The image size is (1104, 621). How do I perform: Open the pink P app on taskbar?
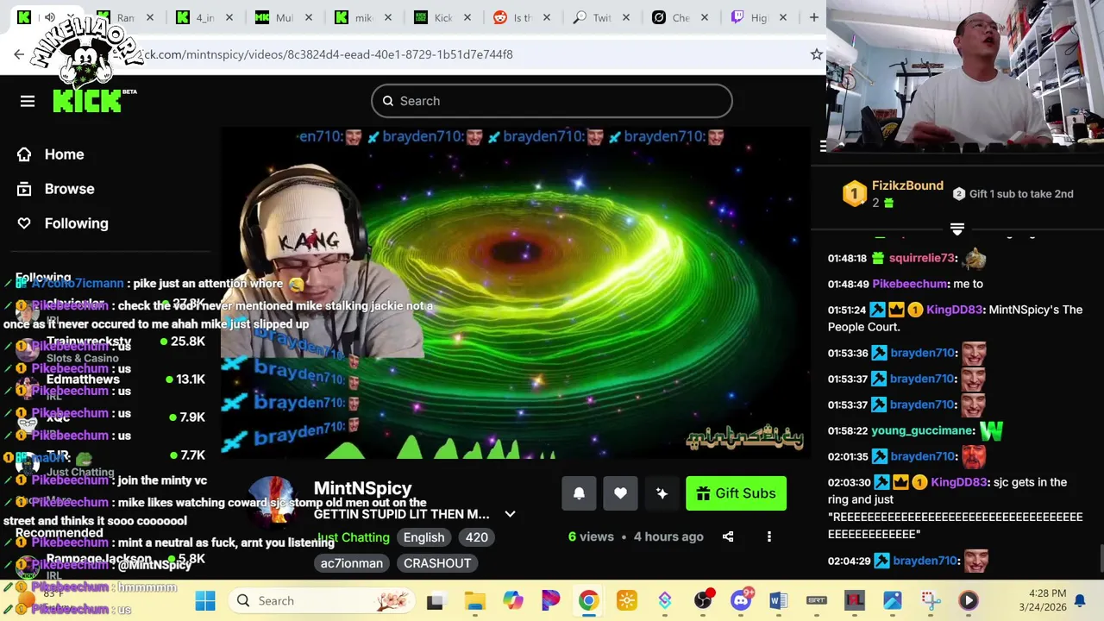tap(550, 600)
